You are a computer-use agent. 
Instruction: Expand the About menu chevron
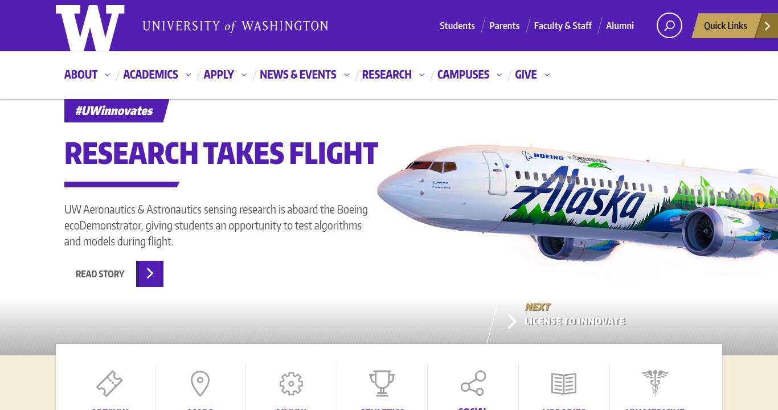107,75
